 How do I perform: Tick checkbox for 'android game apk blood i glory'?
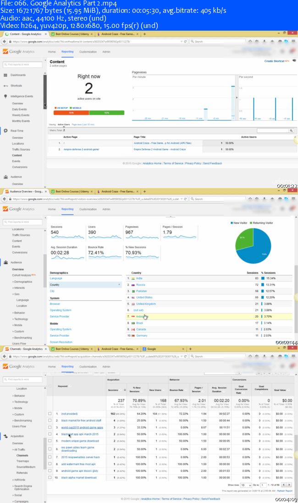[50, 471]
